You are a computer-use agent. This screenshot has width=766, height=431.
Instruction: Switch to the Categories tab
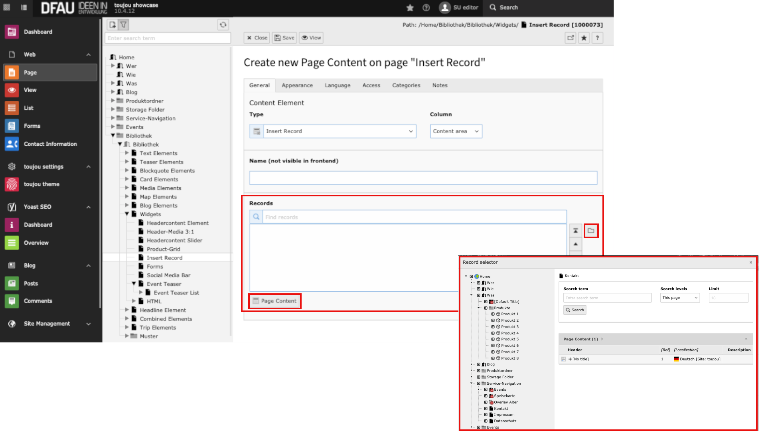[406, 85]
